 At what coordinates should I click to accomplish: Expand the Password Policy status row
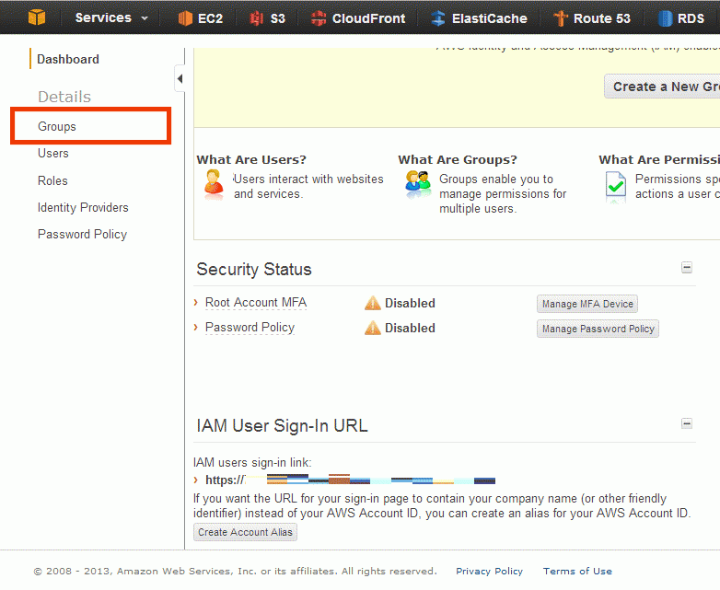coord(196,328)
